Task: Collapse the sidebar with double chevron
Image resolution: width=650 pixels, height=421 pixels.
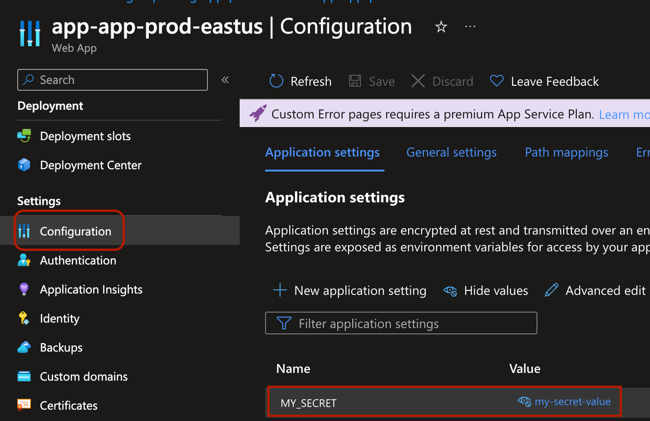Action: 225,80
